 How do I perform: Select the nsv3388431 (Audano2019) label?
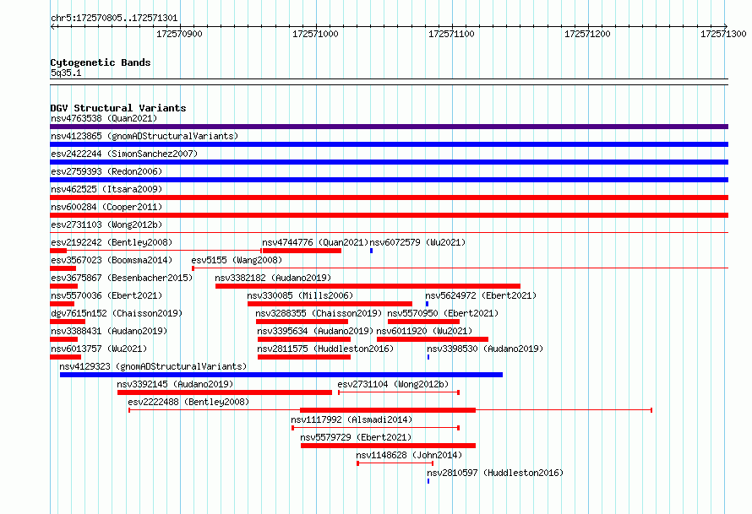point(109,331)
